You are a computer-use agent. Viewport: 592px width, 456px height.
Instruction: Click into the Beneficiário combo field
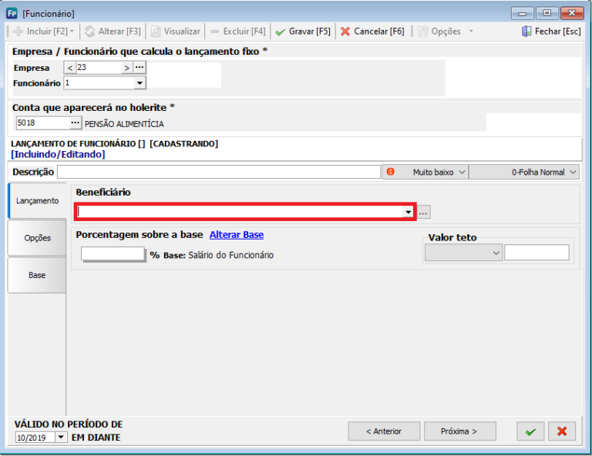(240, 212)
